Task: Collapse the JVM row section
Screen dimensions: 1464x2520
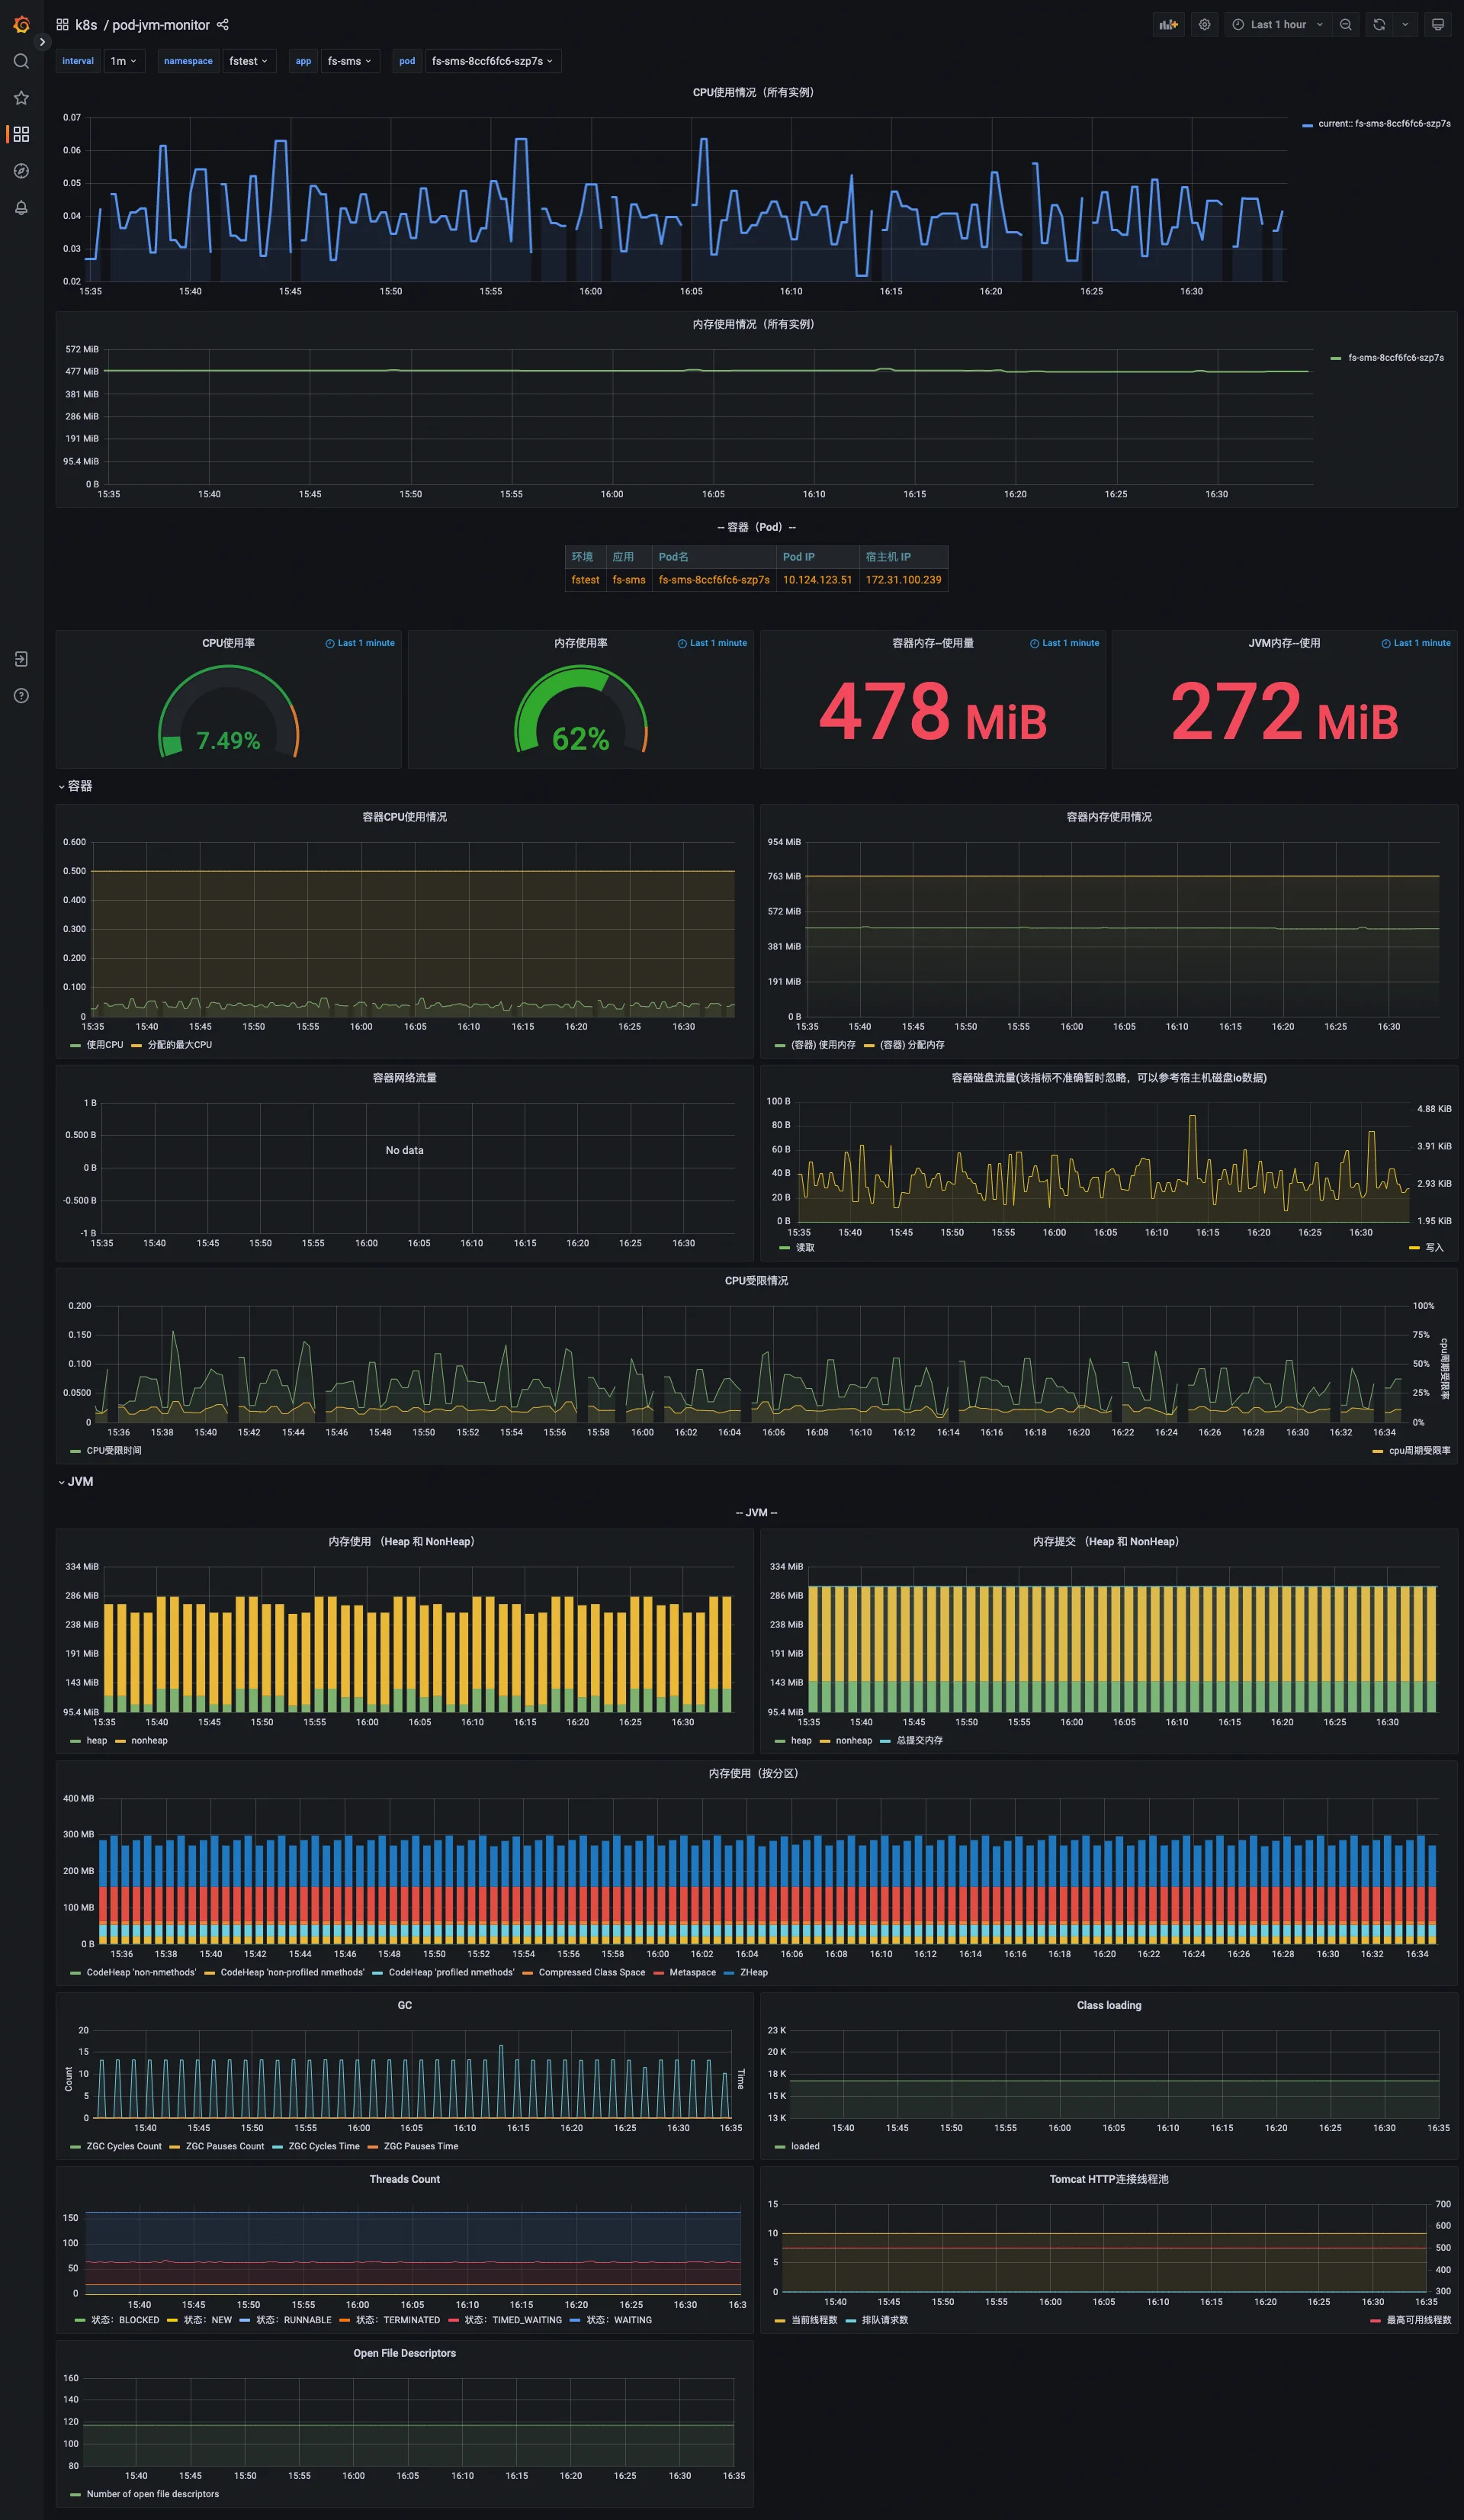Action: coord(79,1481)
